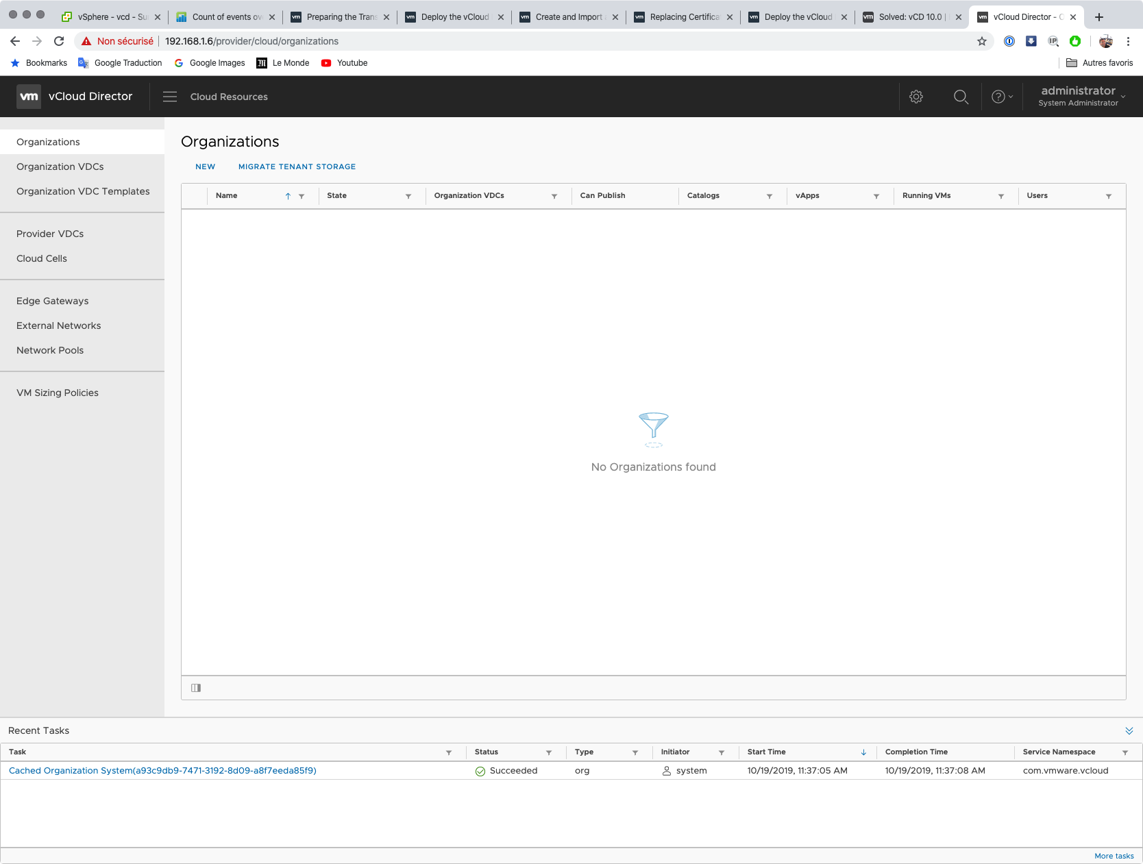
Task: Click the NEW organization button
Action: point(205,166)
